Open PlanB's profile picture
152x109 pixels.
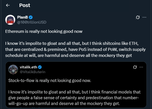(x=10, y=20)
